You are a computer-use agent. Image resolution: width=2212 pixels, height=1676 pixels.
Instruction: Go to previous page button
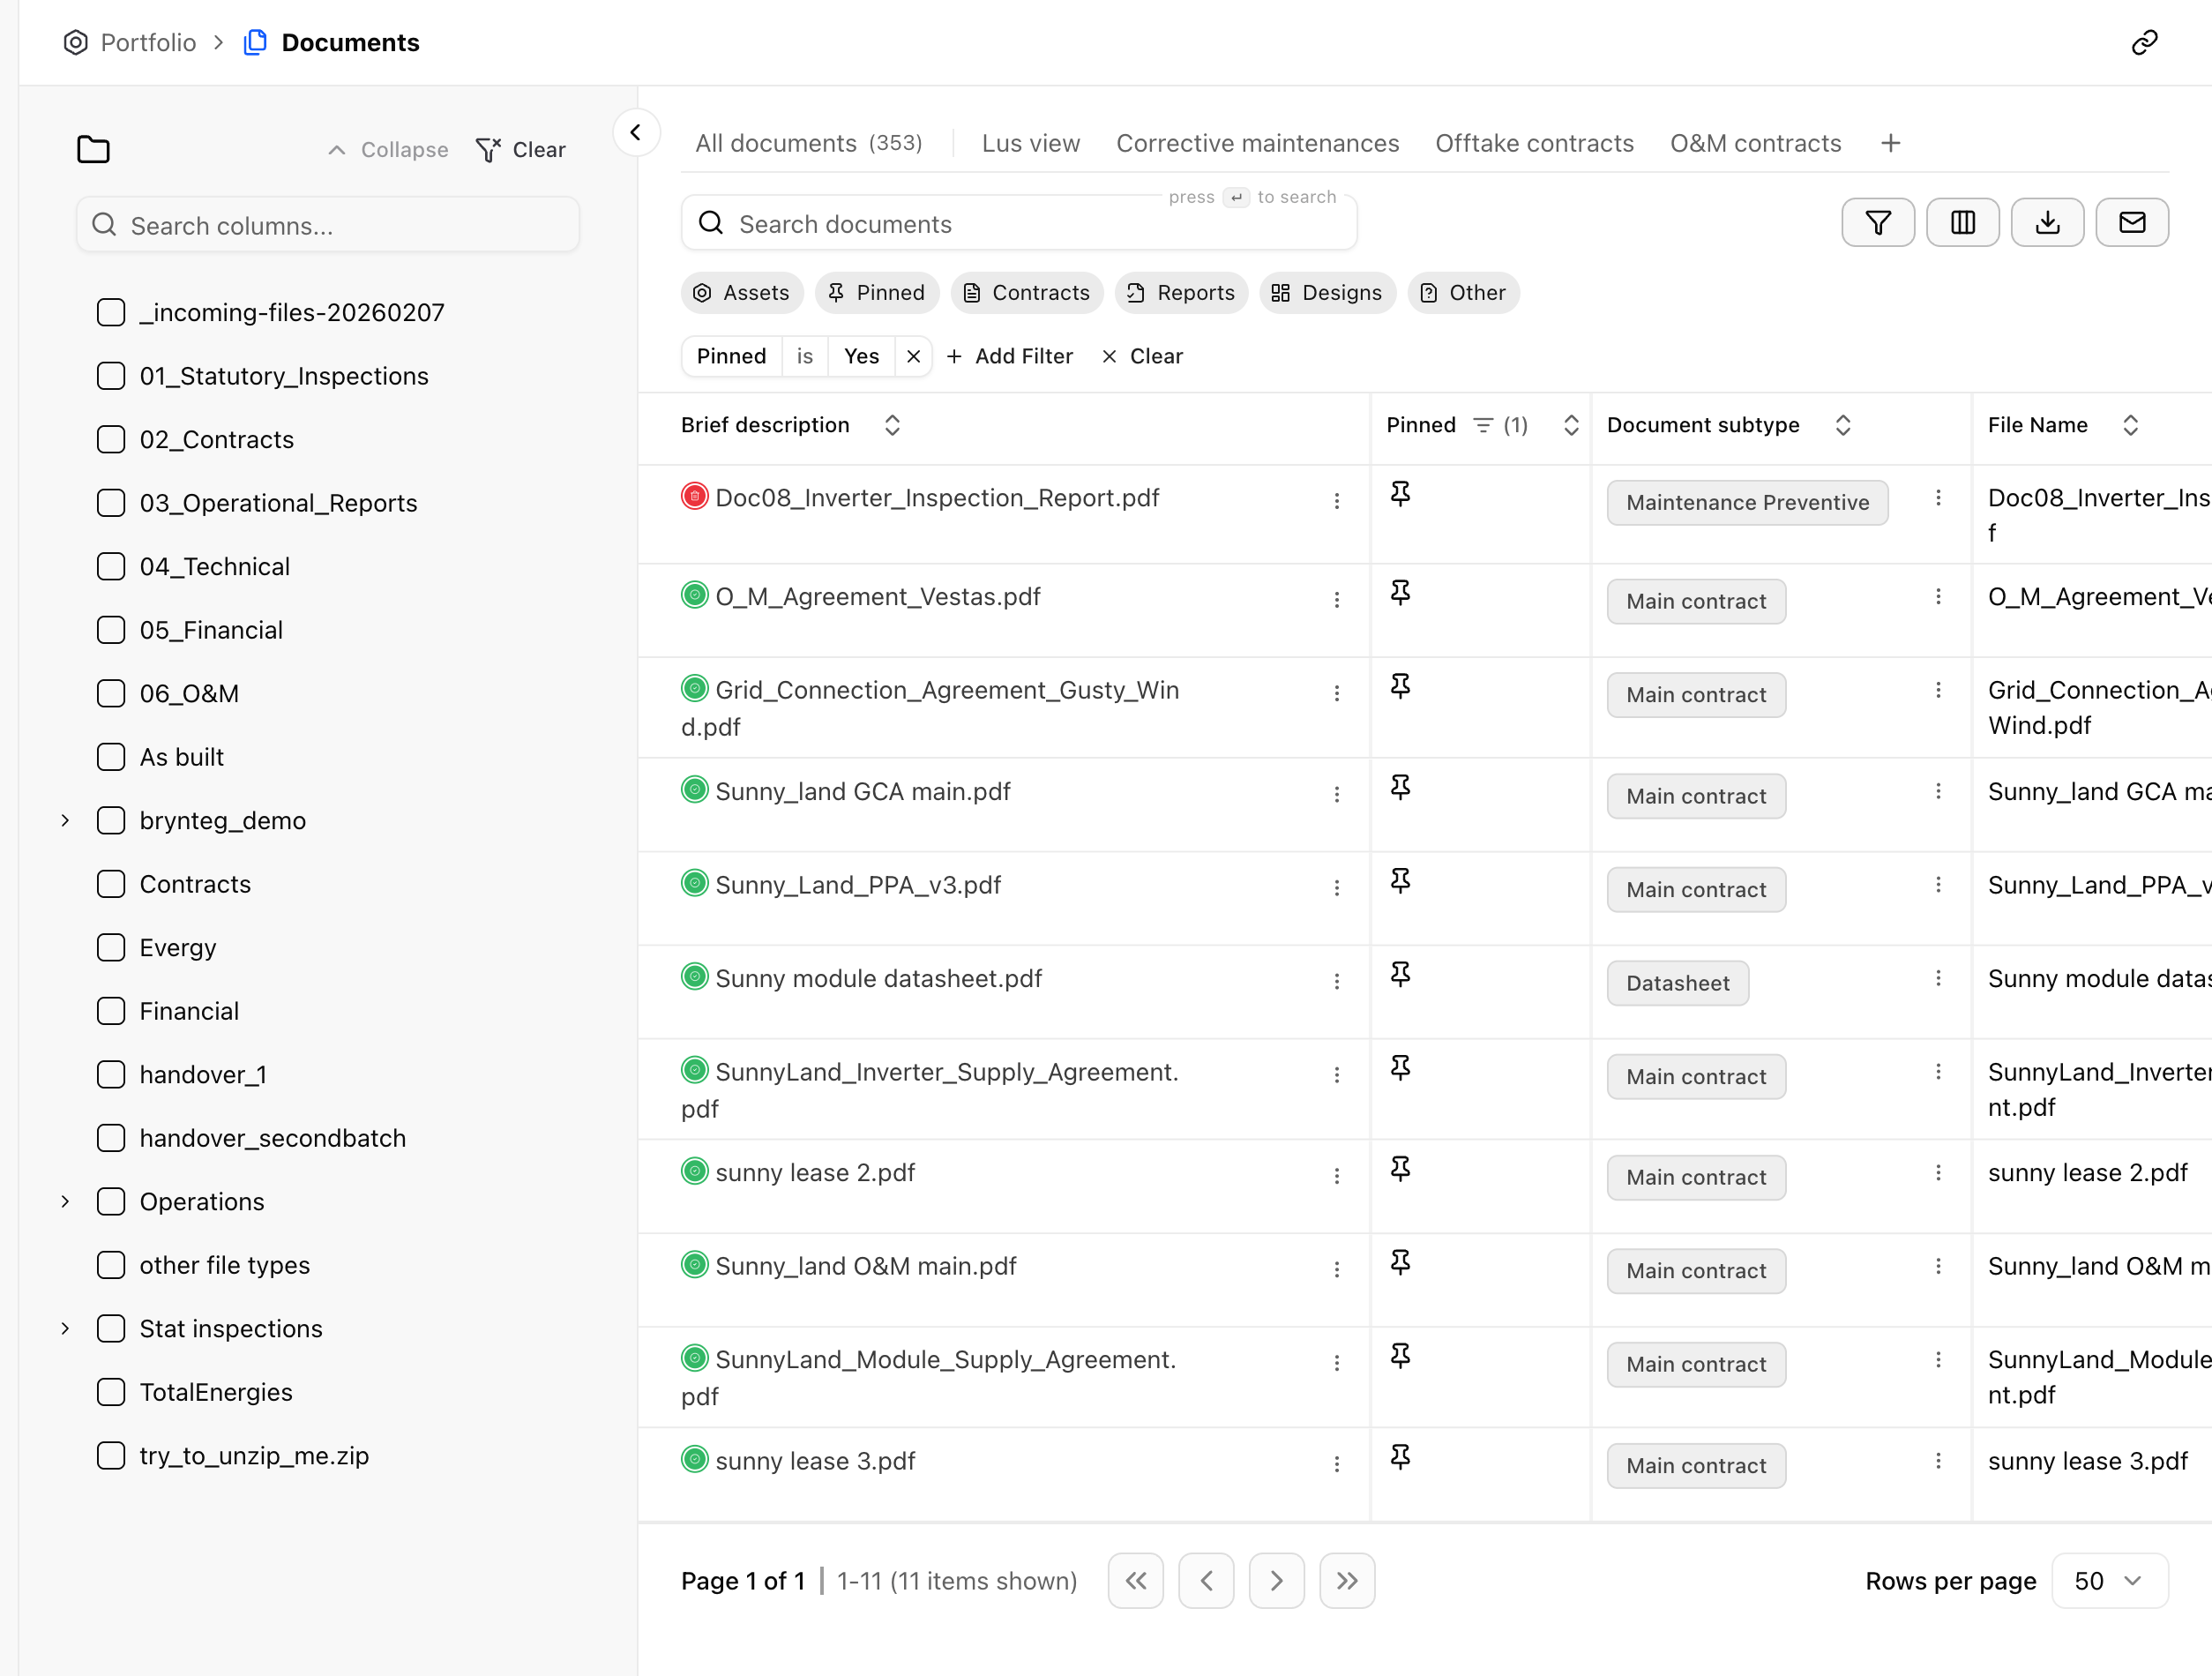1206,1580
